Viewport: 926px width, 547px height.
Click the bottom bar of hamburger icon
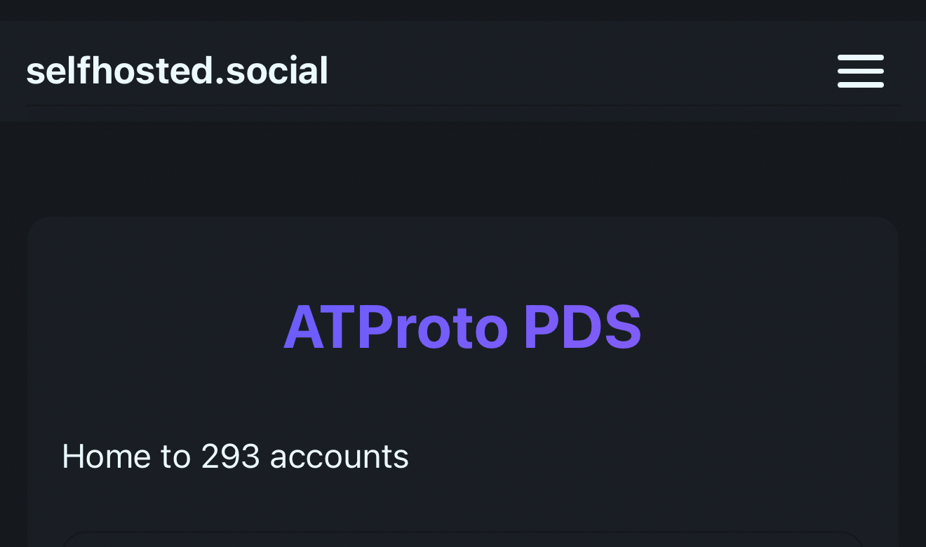pyautogui.click(x=860, y=84)
